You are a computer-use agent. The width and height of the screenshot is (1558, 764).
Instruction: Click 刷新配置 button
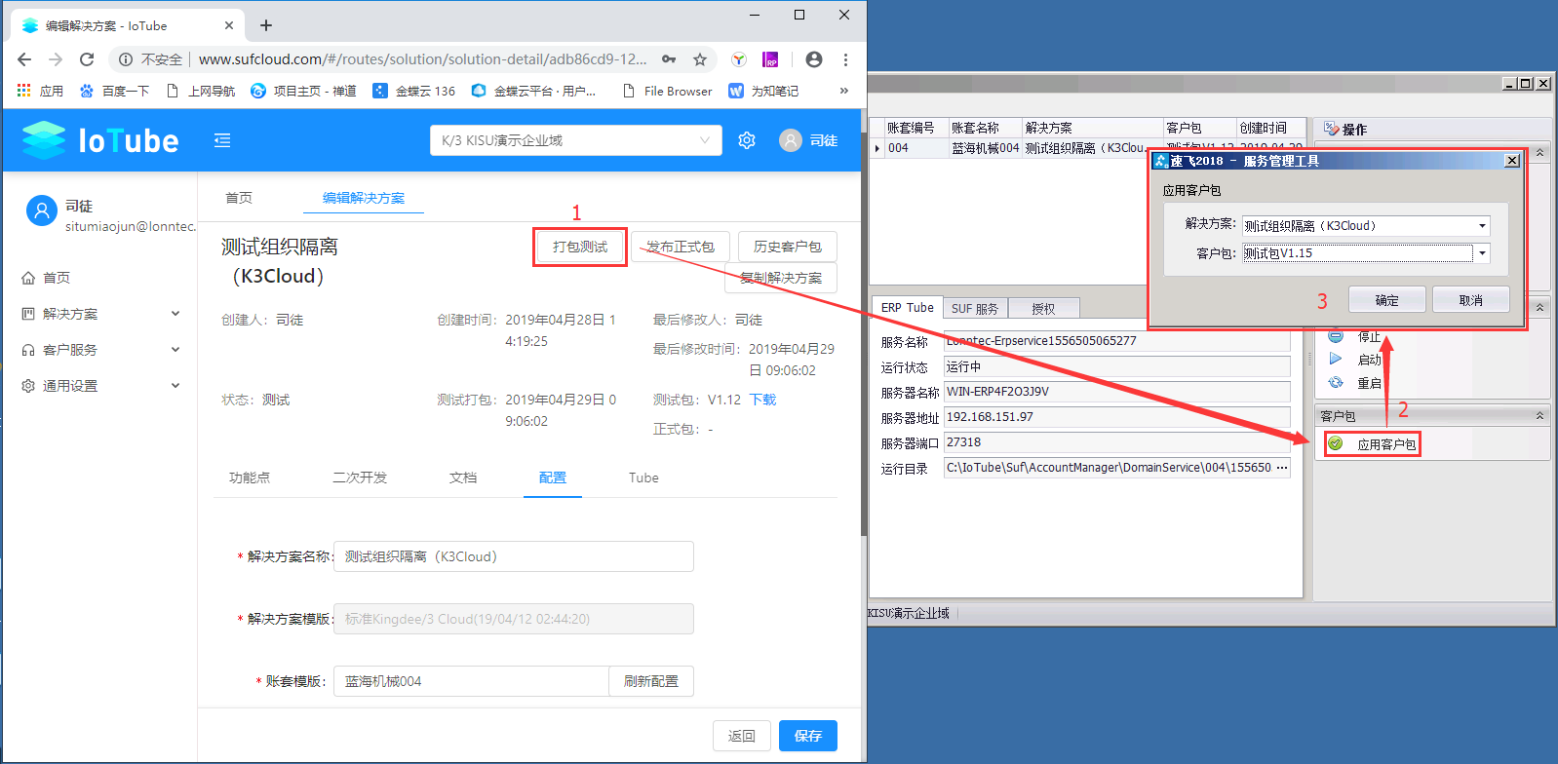pyautogui.click(x=651, y=681)
